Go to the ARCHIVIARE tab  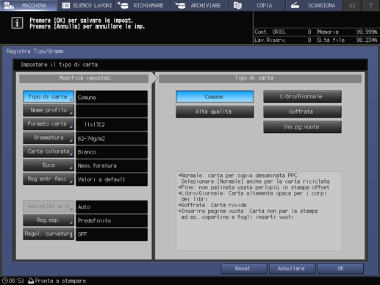(200, 5)
